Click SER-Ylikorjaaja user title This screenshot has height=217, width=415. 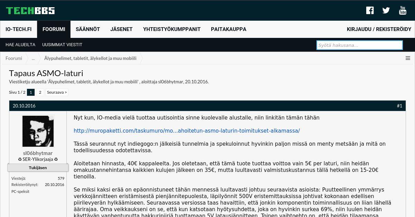pyautogui.click(x=38, y=159)
